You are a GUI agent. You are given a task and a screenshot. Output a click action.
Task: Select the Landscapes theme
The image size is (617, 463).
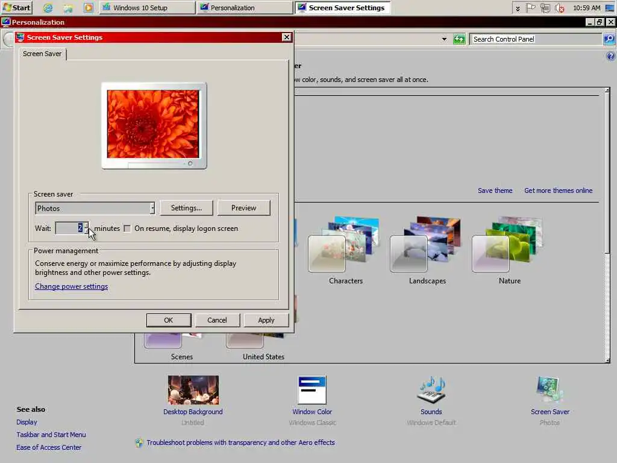point(427,250)
